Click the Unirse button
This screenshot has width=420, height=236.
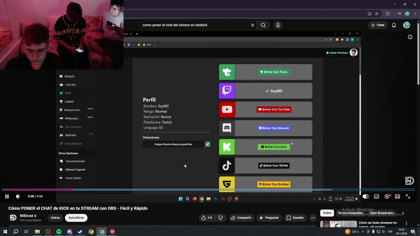click(x=55, y=218)
